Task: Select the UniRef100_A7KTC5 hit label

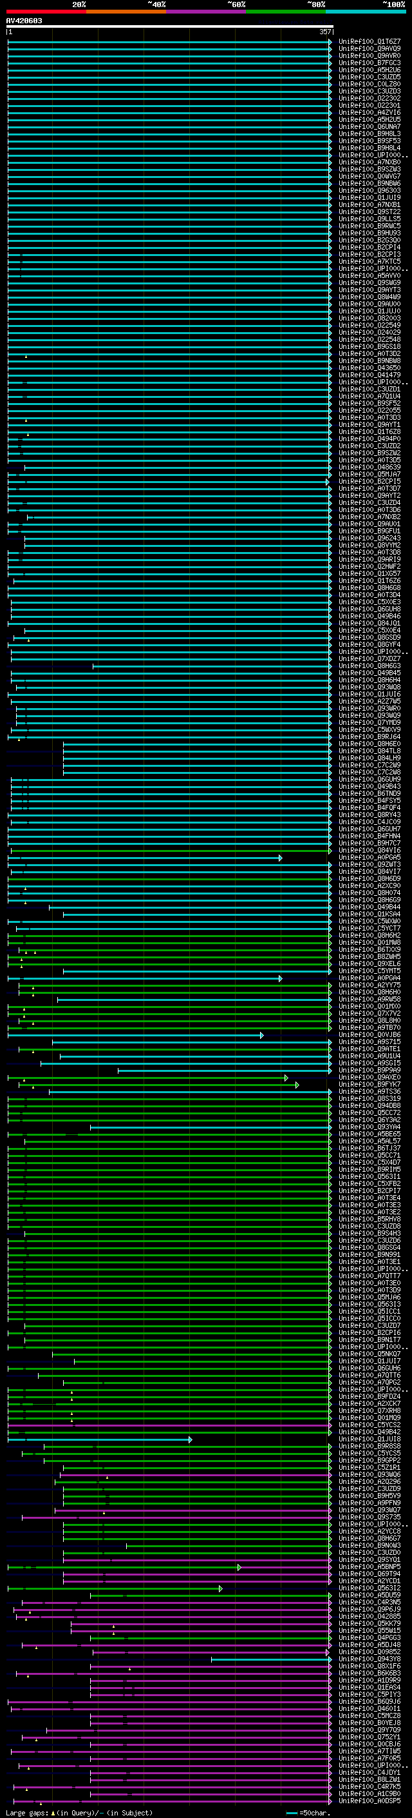Action: pos(370,261)
